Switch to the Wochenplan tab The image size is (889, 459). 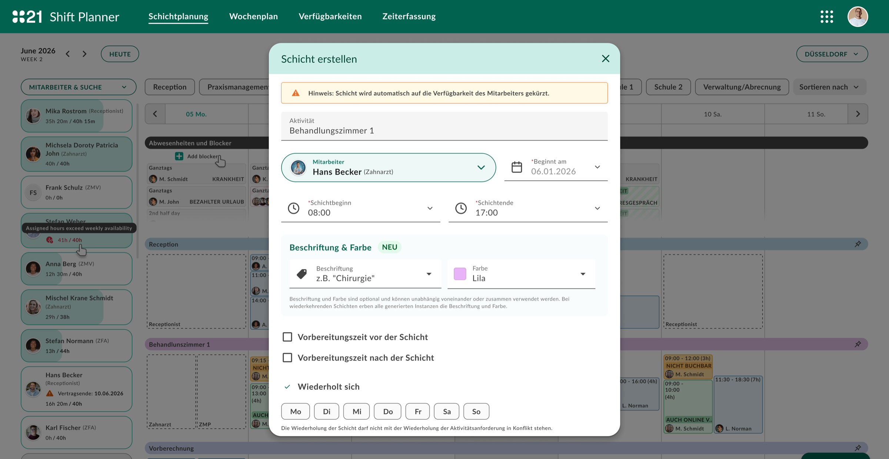253,16
